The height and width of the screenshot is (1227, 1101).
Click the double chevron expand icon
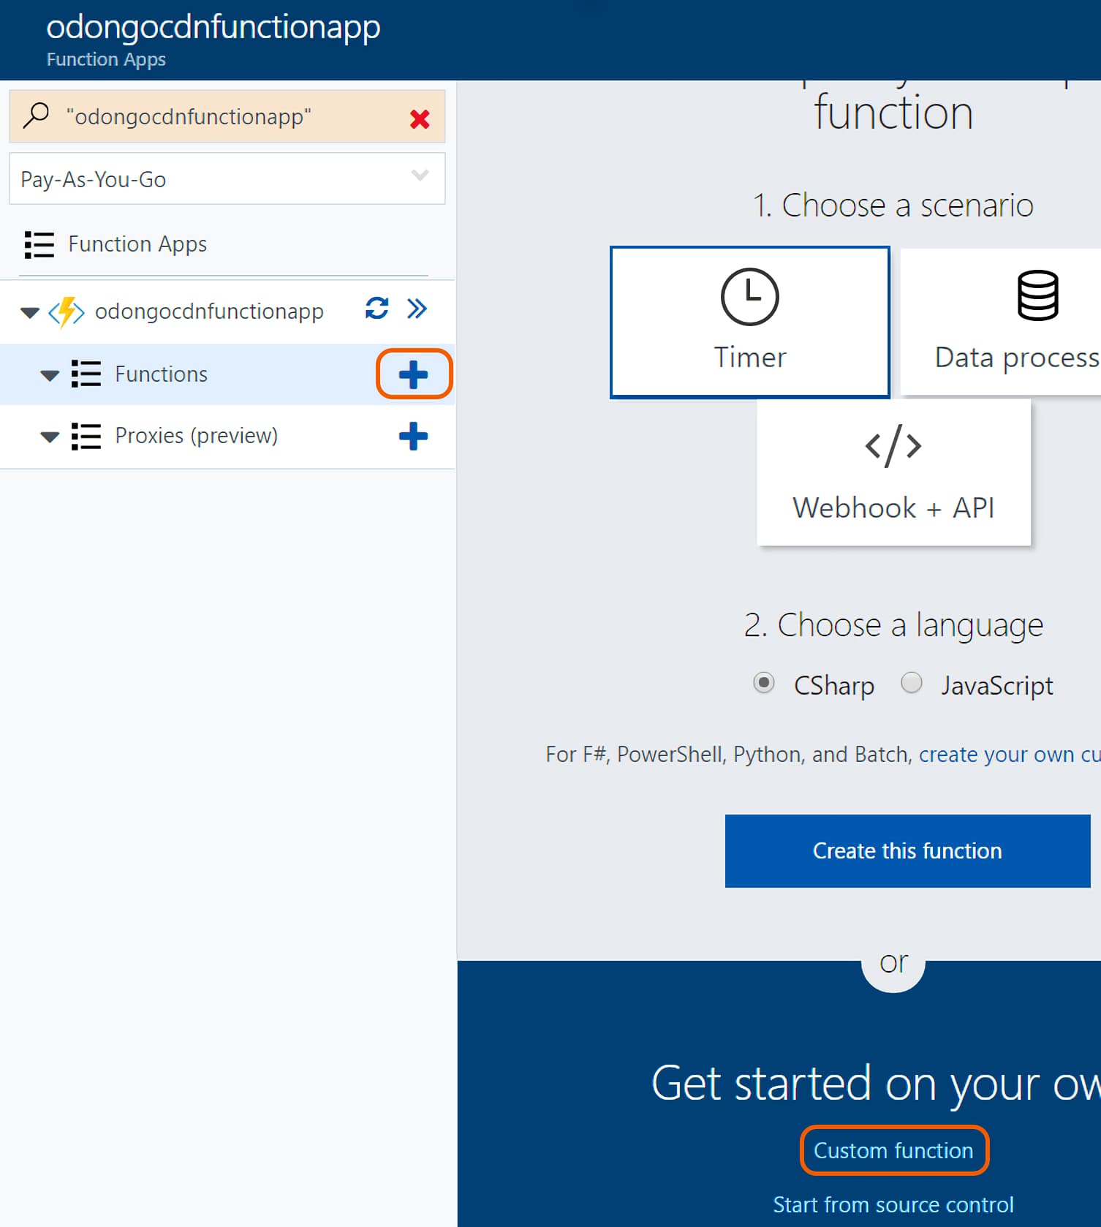417,309
